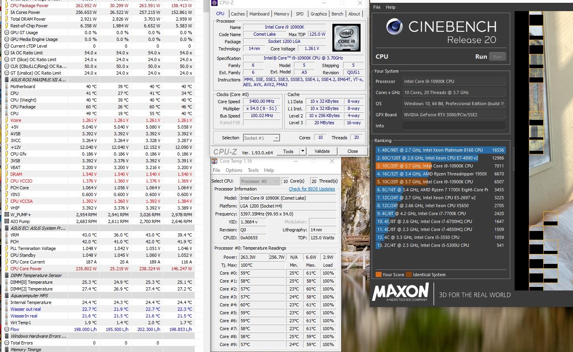Open the SPD tab in CPU-Z
The width and height of the screenshot is (573, 352).
[x=300, y=14]
